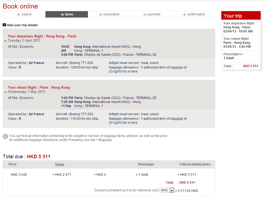Click the airplane icon beside the payment step
This screenshot has height=198, width=263.
pyautogui.click(x=145, y=15)
